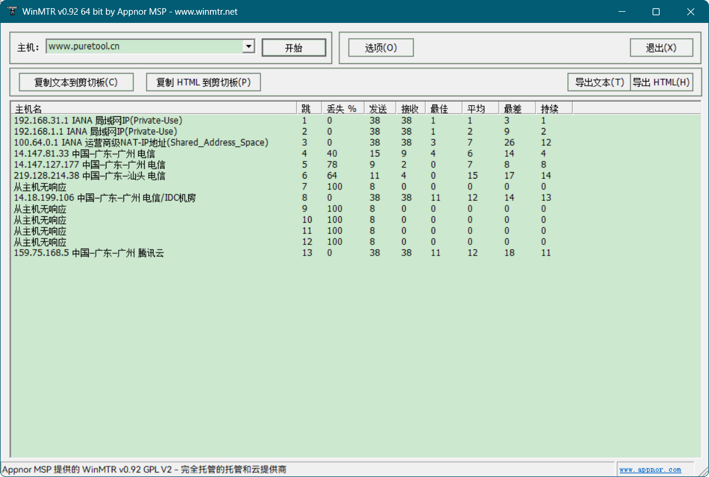Open the www.appnor.com link in status bar
Screen dimensions: 709x477
[651, 469]
